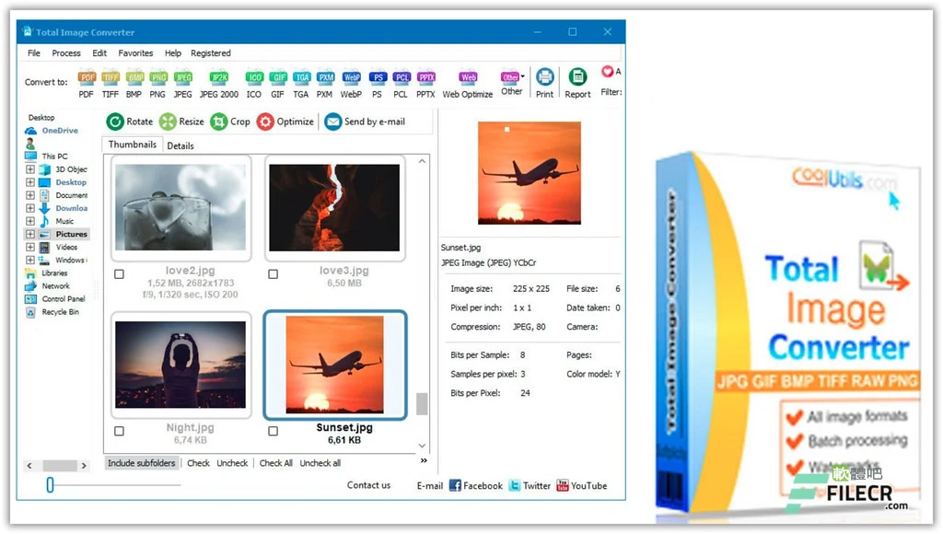The image size is (943, 534).
Task: Expand the Music folder node
Action: coord(30,221)
